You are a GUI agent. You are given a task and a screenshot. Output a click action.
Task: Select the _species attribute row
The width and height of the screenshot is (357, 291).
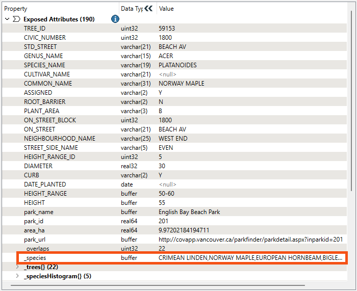pyautogui.click(x=35, y=258)
